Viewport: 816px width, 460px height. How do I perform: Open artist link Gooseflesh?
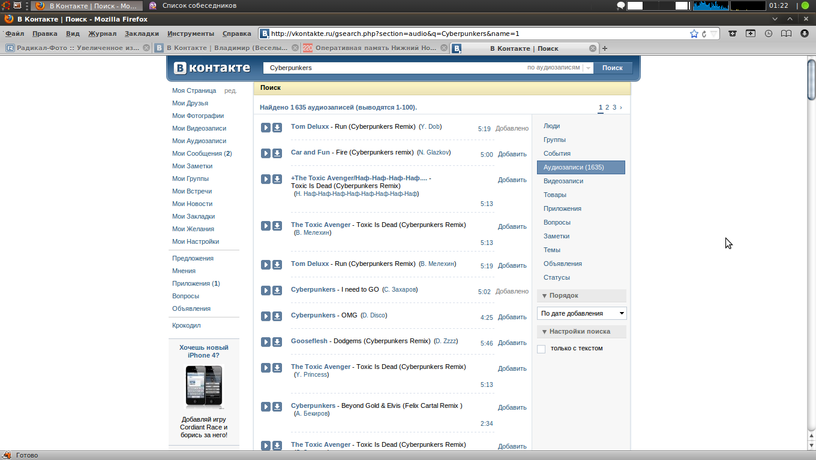coord(309,341)
